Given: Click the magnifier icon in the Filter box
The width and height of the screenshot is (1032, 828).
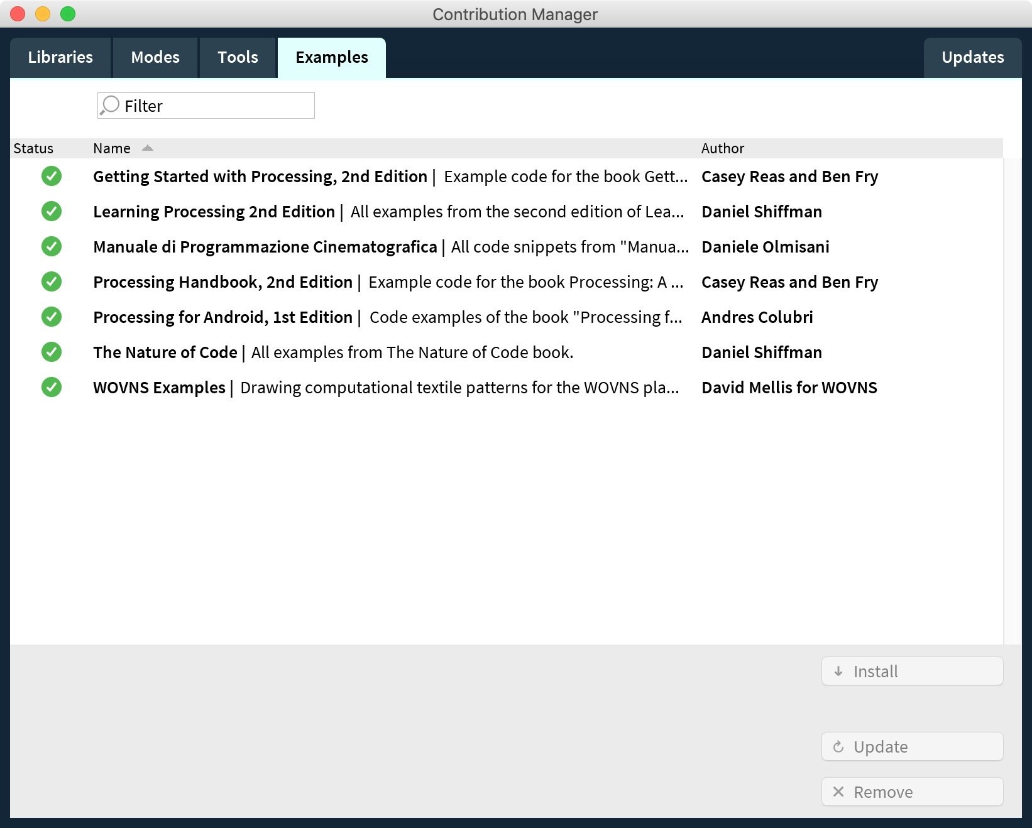Looking at the screenshot, I should [x=110, y=105].
